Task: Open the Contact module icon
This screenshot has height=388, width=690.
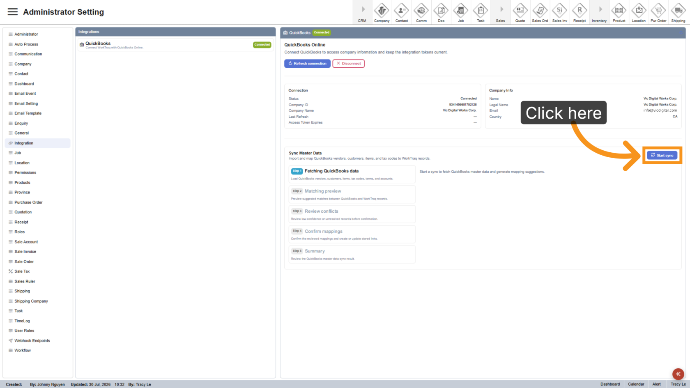Action: click(401, 12)
